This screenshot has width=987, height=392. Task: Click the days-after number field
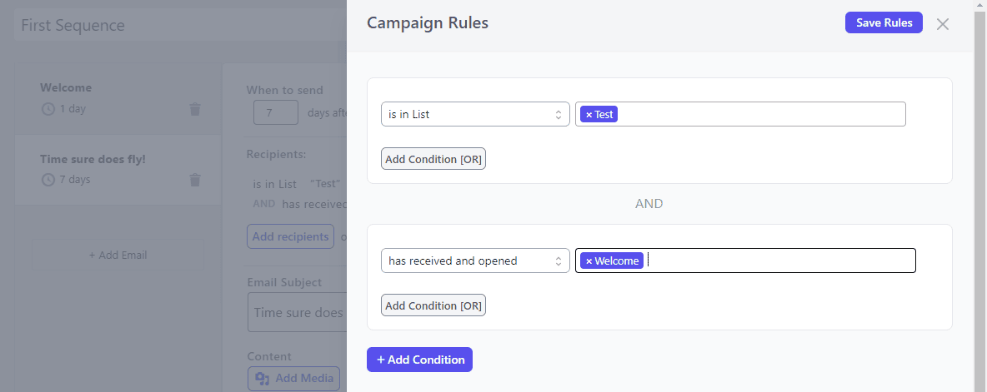click(275, 112)
